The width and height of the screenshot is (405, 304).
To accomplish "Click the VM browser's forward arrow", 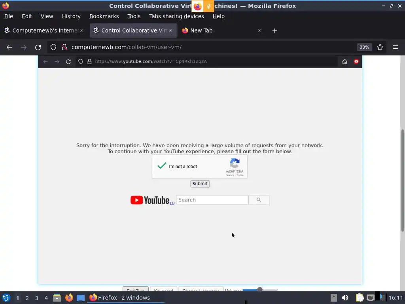I will (57, 61).
